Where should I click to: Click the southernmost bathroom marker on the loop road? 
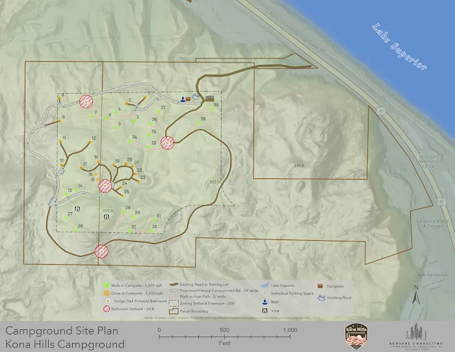tap(101, 251)
